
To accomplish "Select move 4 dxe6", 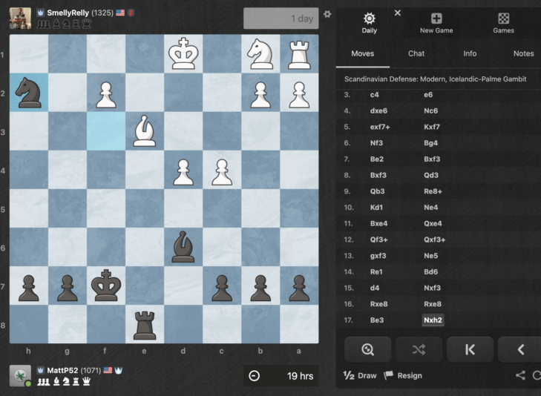I will [x=378, y=110].
